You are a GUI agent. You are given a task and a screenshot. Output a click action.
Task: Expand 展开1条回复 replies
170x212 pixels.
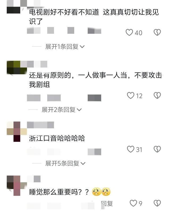(65, 47)
